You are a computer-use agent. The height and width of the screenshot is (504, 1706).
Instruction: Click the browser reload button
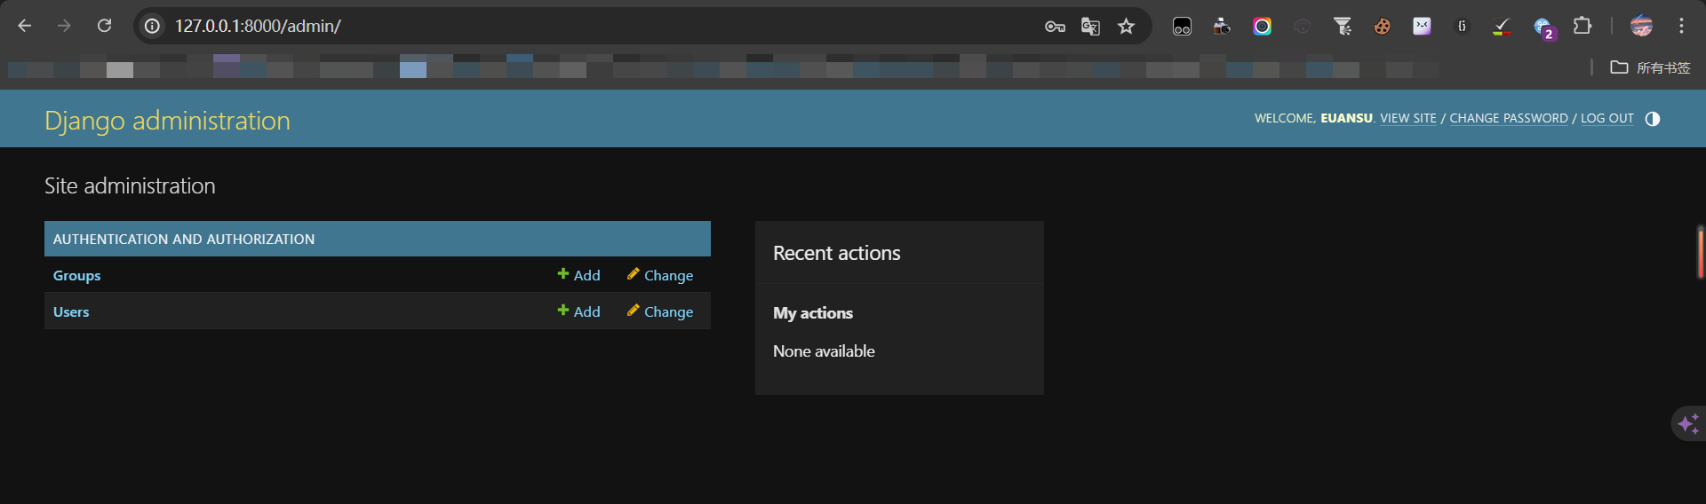[104, 26]
